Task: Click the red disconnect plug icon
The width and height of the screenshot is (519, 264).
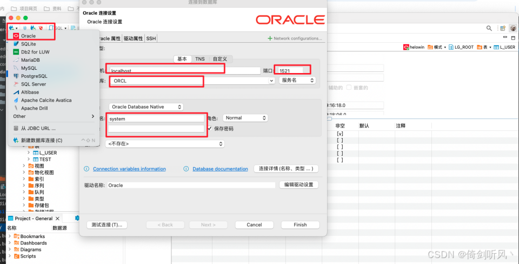Action: pyautogui.click(x=41, y=28)
